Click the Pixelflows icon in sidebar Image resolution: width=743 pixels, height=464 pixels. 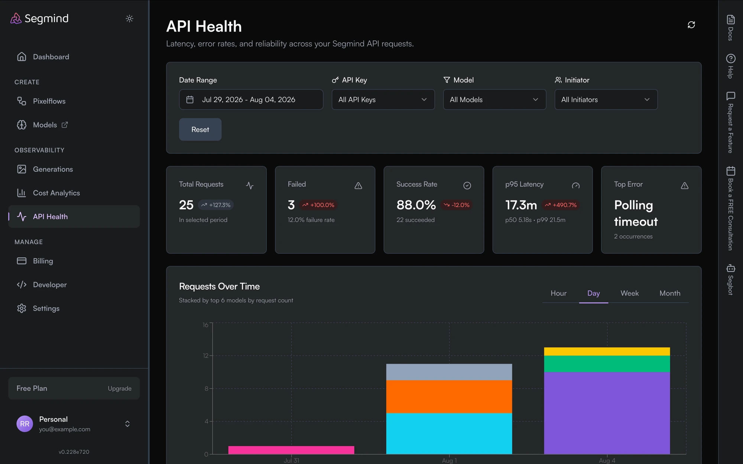(x=22, y=101)
